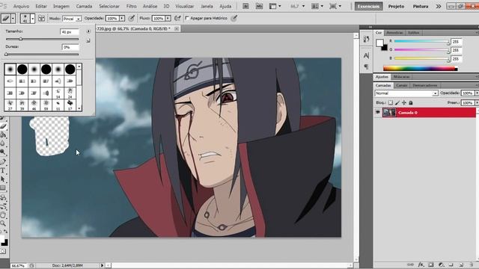Toggle lock transparent pixels in Layers panel

tap(391, 103)
